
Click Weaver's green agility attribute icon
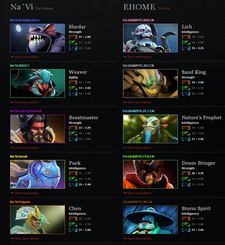click(x=73, y=88)
